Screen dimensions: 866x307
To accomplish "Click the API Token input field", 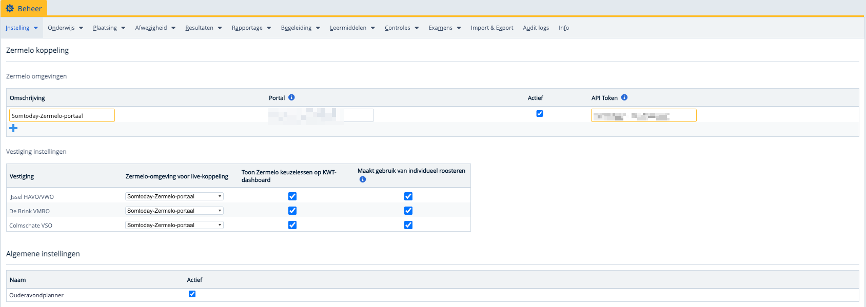I will 643,116.
